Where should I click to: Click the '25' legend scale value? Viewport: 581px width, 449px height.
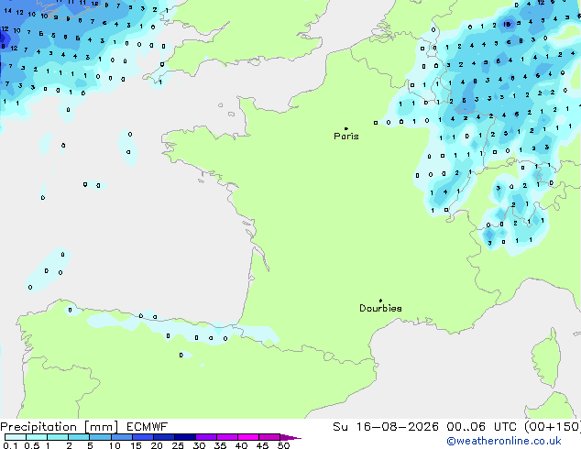tap(178, 445)
